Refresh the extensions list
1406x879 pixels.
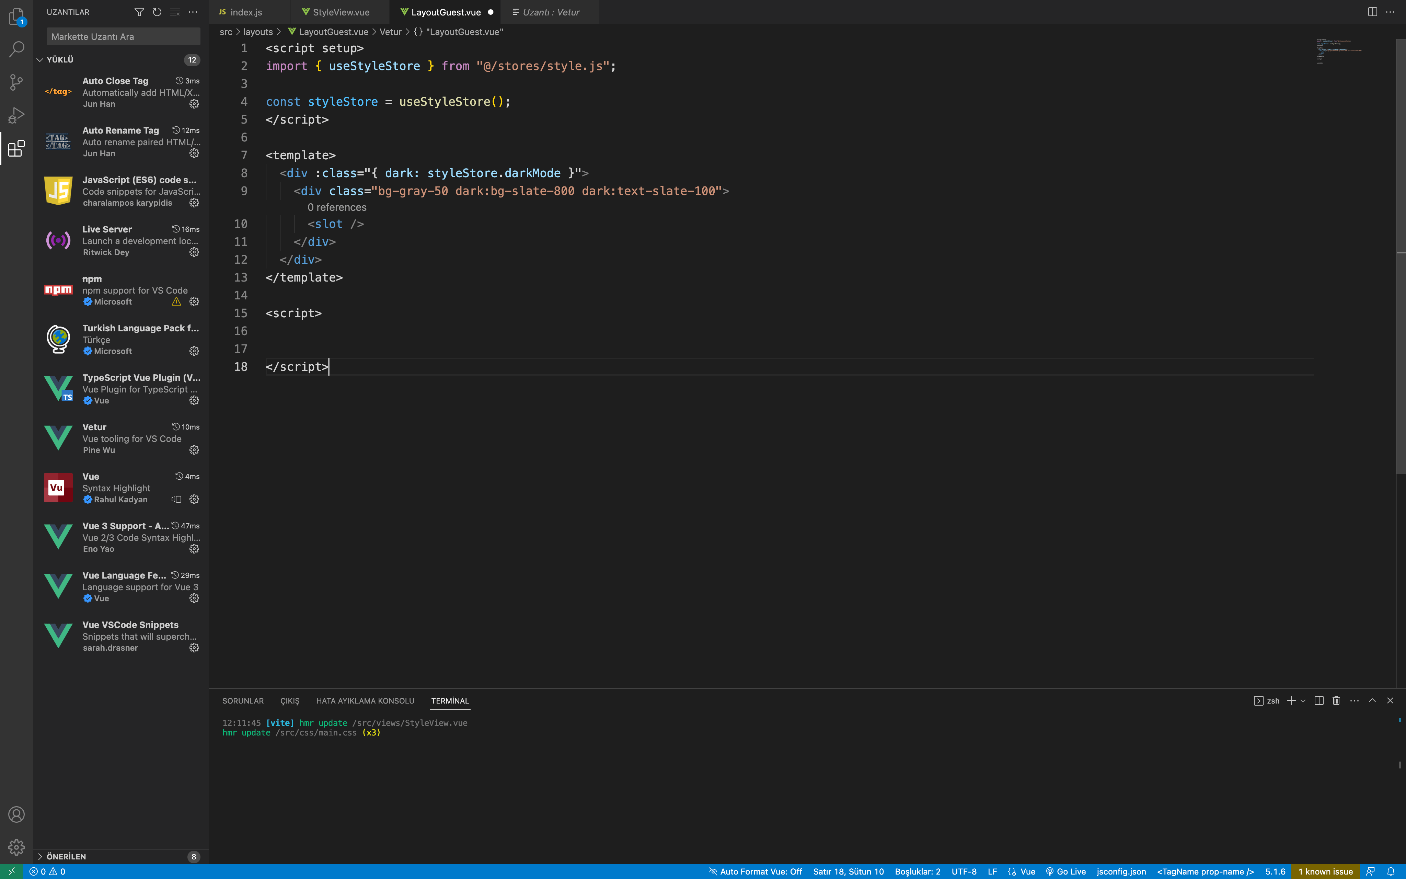tap(157, 12)
